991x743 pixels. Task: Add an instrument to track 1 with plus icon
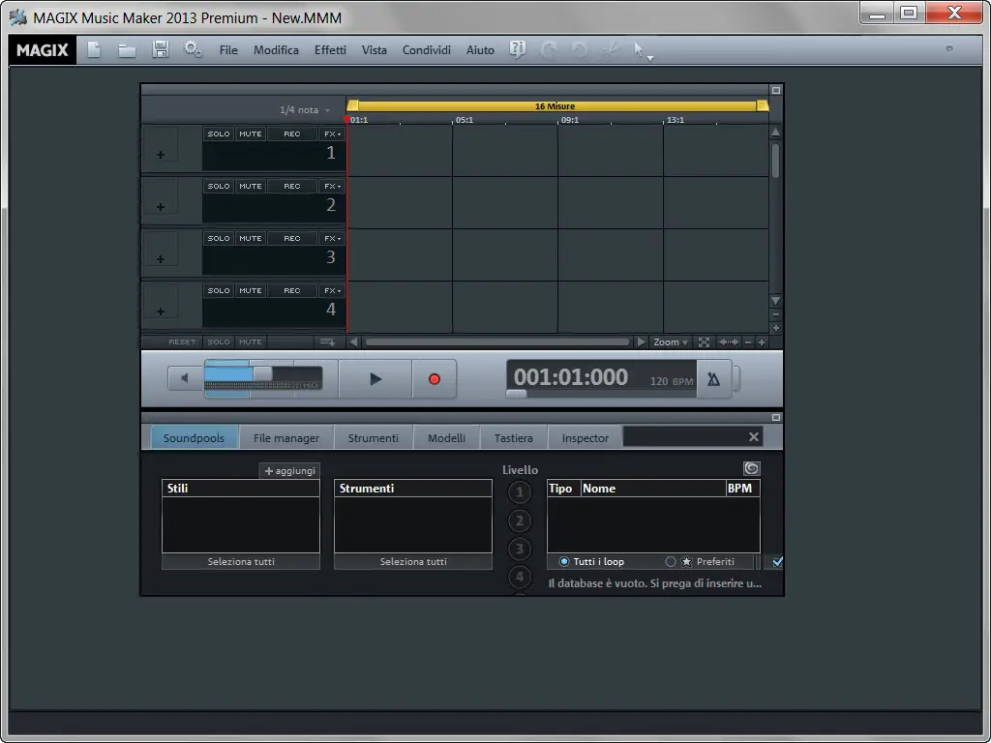click(x=160, y=155)
